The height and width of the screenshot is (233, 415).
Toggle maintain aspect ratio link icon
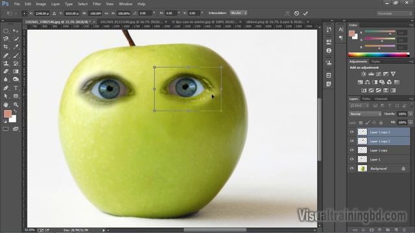click(x=106, y=13)
